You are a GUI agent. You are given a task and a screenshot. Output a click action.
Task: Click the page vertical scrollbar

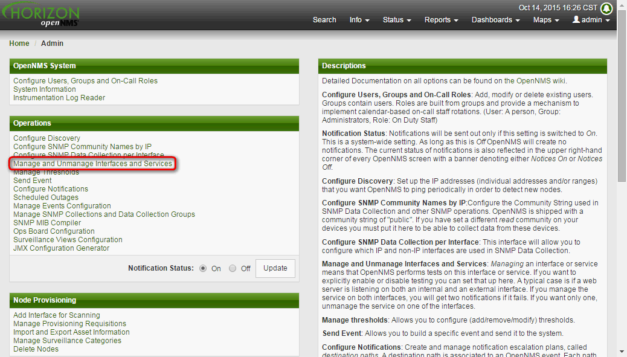click(x=622, y=96)
